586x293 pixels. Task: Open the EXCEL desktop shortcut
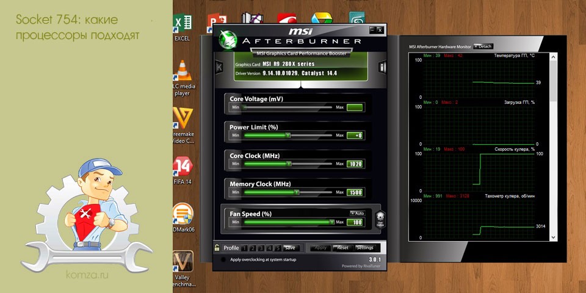(183, 27)
